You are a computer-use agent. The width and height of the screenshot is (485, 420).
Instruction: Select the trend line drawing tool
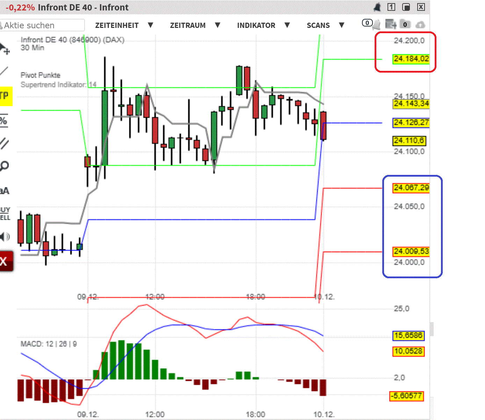click(4, 72)
